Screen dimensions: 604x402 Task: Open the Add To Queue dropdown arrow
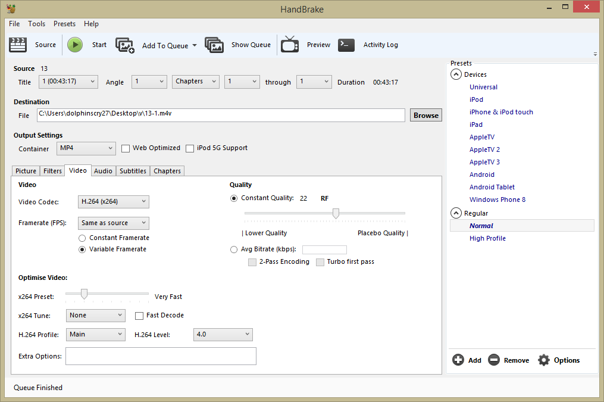tap(195, 45)
